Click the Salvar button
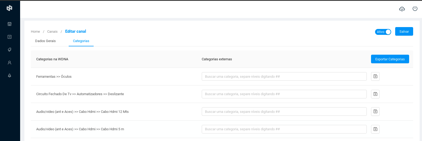The width and height of the screenshot is (422, 141). click(404, 31)
